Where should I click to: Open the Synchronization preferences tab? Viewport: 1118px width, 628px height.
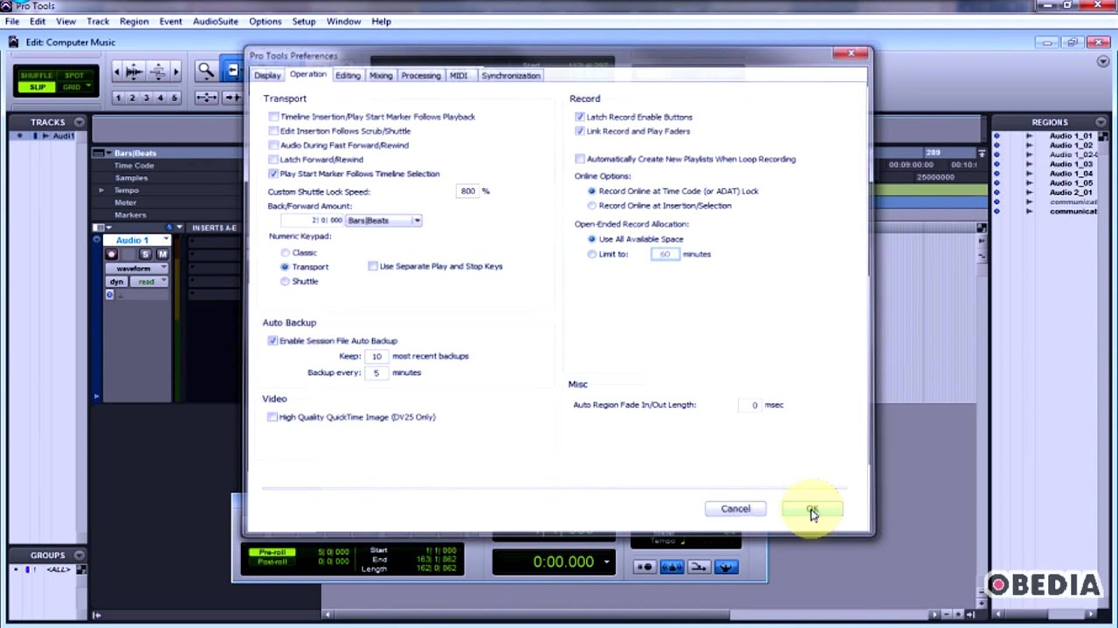pyautogui.click(x=511, y=76)
